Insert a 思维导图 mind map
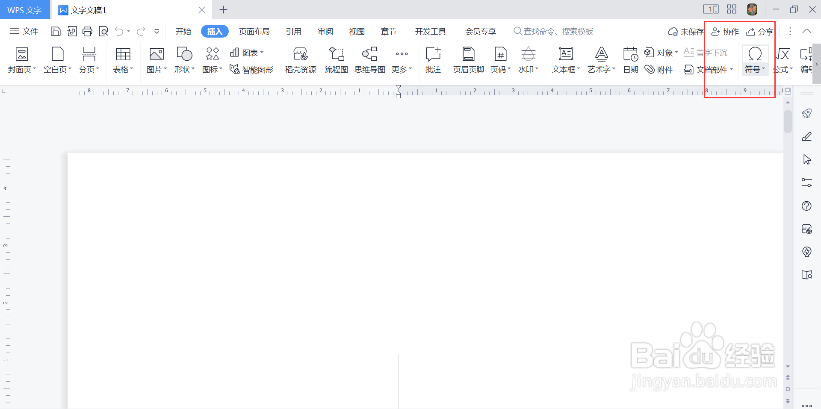This screenshot has height=409, width=821. [x=370, y=60]
